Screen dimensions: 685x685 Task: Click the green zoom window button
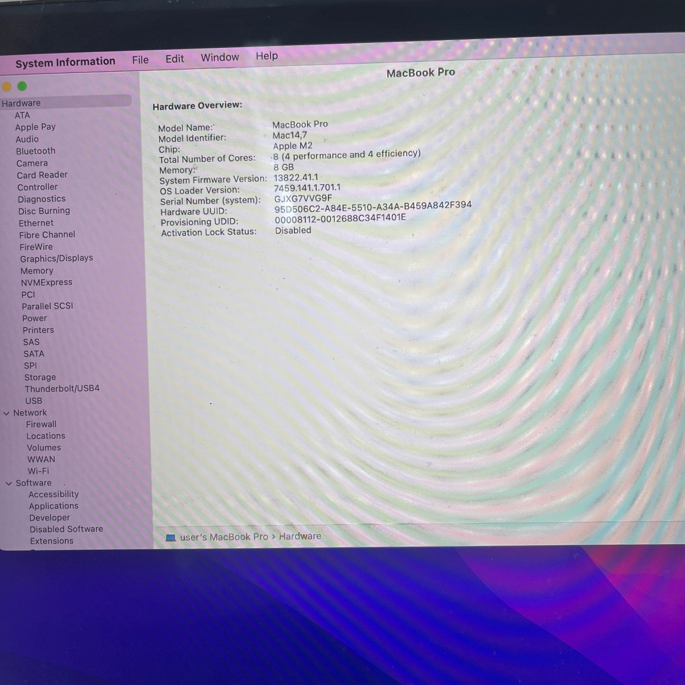[22, 86]
